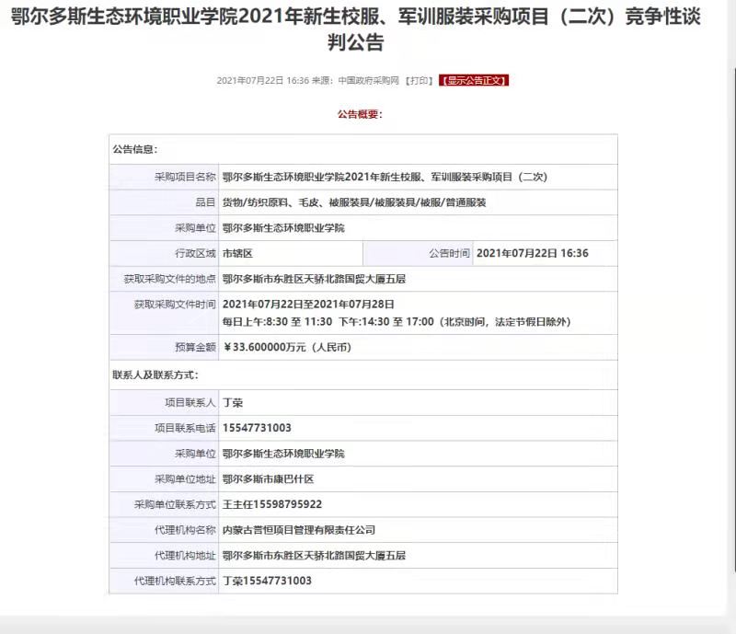
Task: Click the budget amount ￥33.600000万元
Action: tap(286, 348)
